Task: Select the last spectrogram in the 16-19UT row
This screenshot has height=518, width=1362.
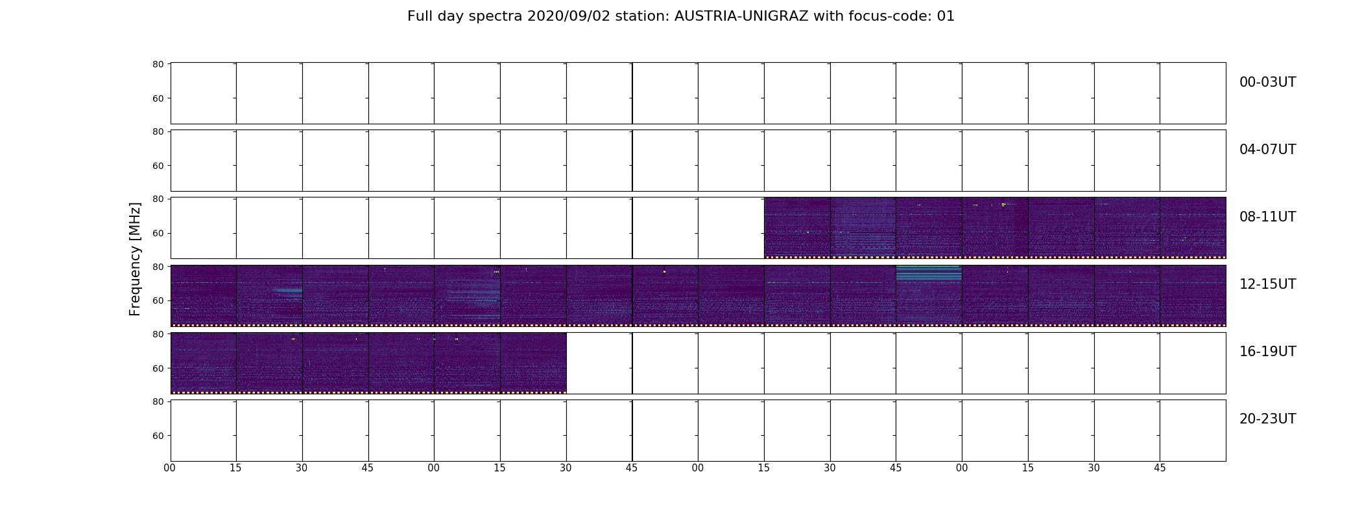Action: 533,363
